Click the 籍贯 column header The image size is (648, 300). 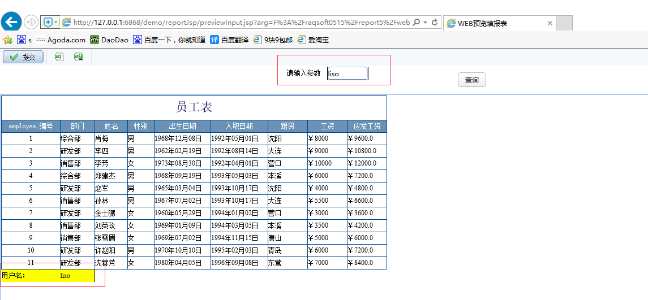287,126
